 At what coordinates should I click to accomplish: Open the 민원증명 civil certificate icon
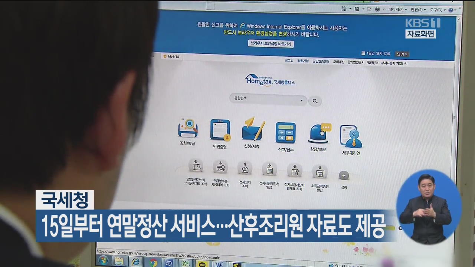[x=220, y=130]
